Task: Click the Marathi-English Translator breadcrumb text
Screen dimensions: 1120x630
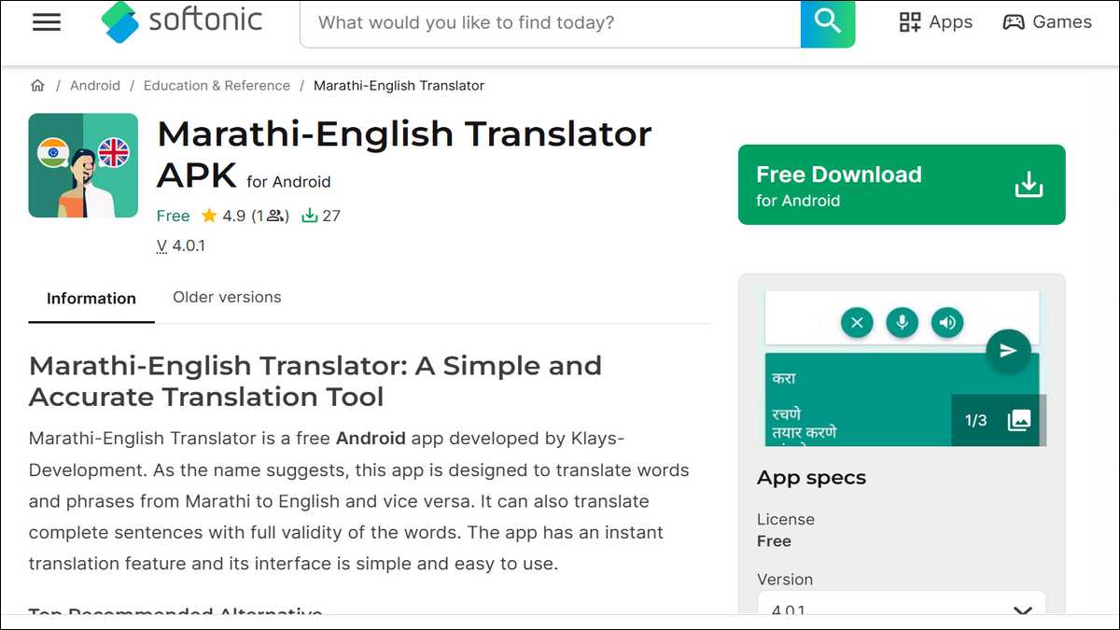Action: [399, 85]
